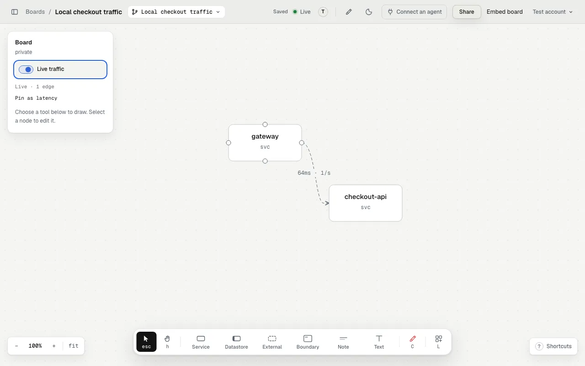Click the gateway node's left connection handle
The width and height of the screenshot is (585, 366).
click(229, 143)
